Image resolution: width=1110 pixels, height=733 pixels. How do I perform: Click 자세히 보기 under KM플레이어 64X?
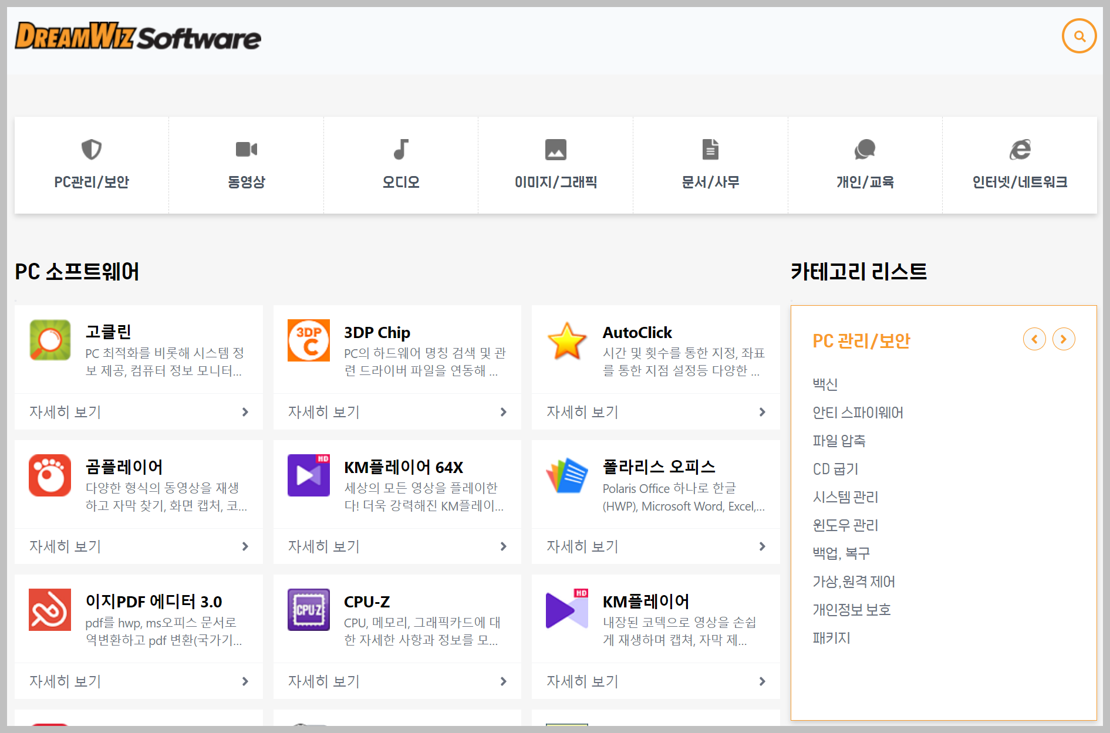(x=397, y=546)
